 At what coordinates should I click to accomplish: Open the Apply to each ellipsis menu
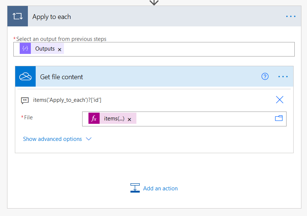[x=291, y=16]
